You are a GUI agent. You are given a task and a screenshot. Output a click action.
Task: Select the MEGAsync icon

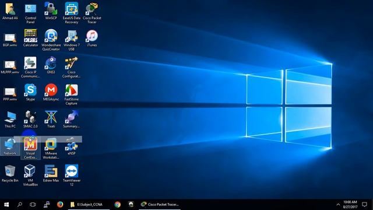(x=51, y=92)
